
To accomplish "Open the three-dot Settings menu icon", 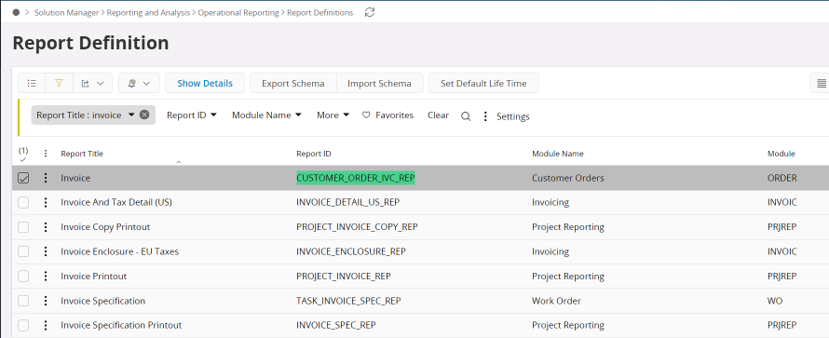I will pyautogui.click(x=485, y=116).
